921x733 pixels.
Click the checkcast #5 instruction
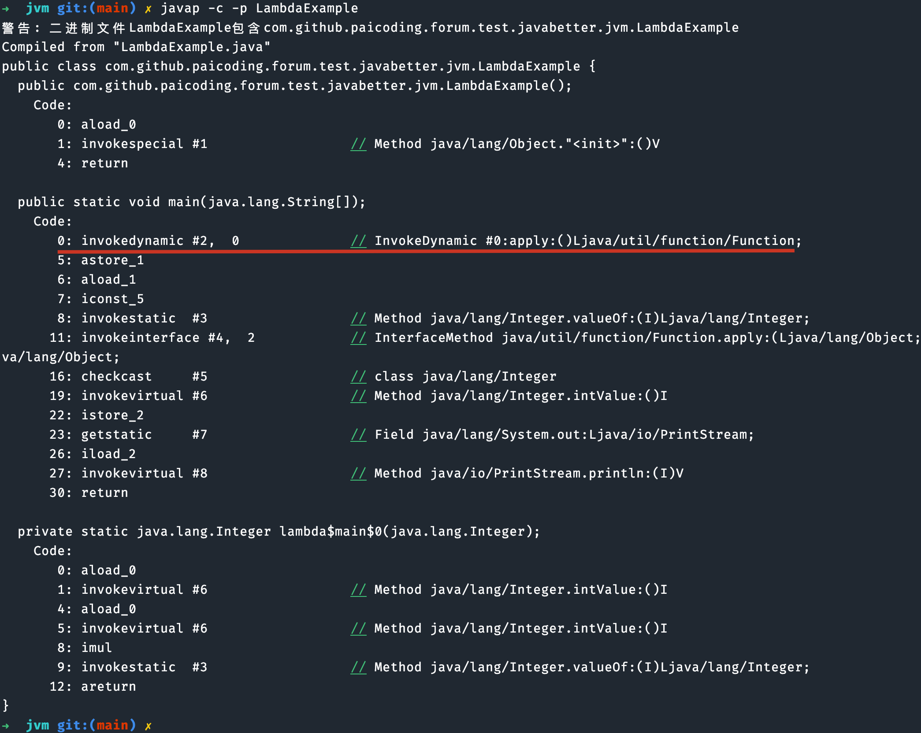[144, 377]
